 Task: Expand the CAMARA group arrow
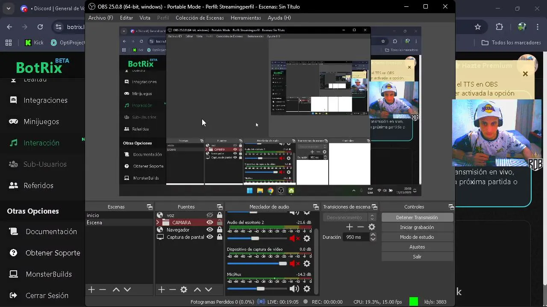[158, 223]
